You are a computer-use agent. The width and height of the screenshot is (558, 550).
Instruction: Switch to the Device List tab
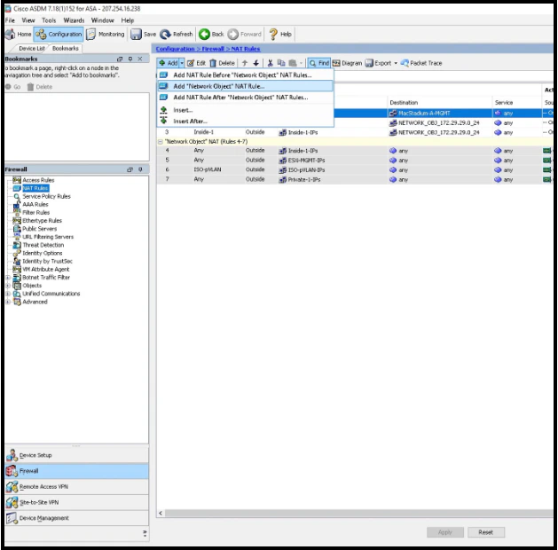[31, 49]
